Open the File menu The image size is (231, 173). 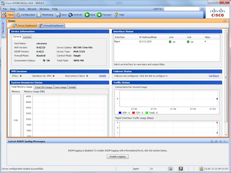pos(5,9)
